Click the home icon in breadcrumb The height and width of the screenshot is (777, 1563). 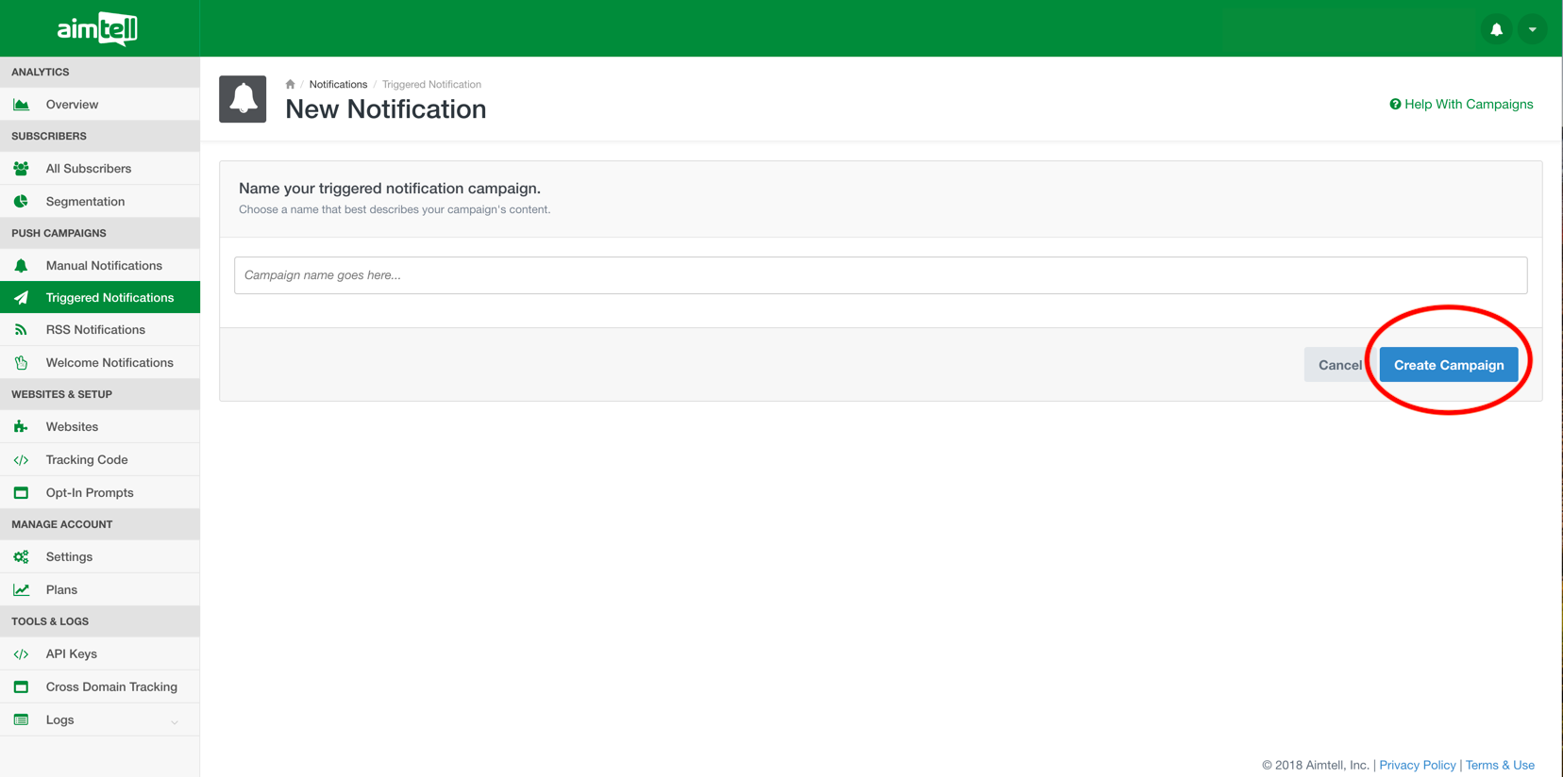[x=290, y=85]
